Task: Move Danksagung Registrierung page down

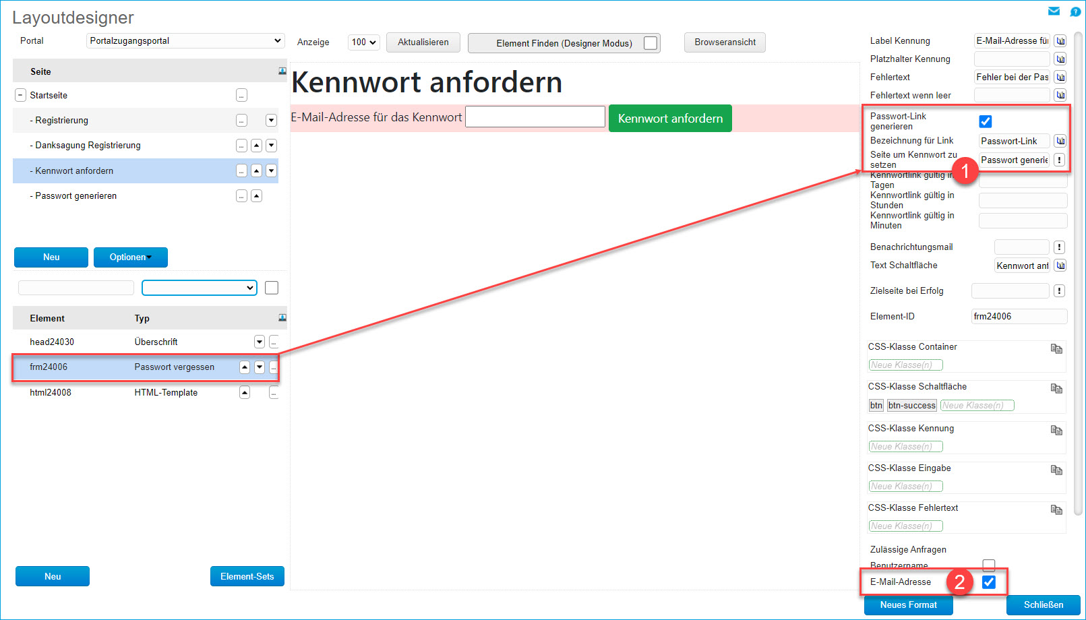Action: (x=271, y=146)
